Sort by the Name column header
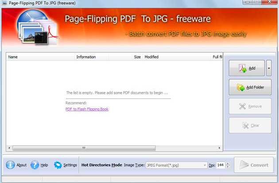279x183 pixels. (41, 57)
